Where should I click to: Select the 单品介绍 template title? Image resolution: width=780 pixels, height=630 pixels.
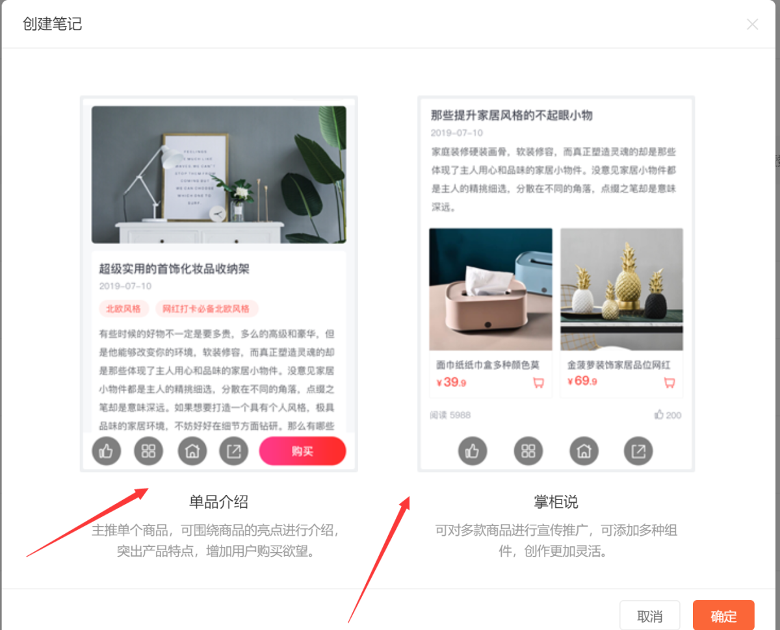point(218,501)
